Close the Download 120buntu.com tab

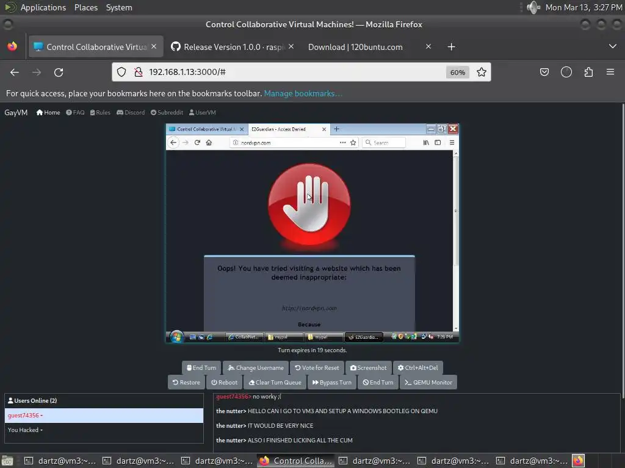tap(428, 46)
